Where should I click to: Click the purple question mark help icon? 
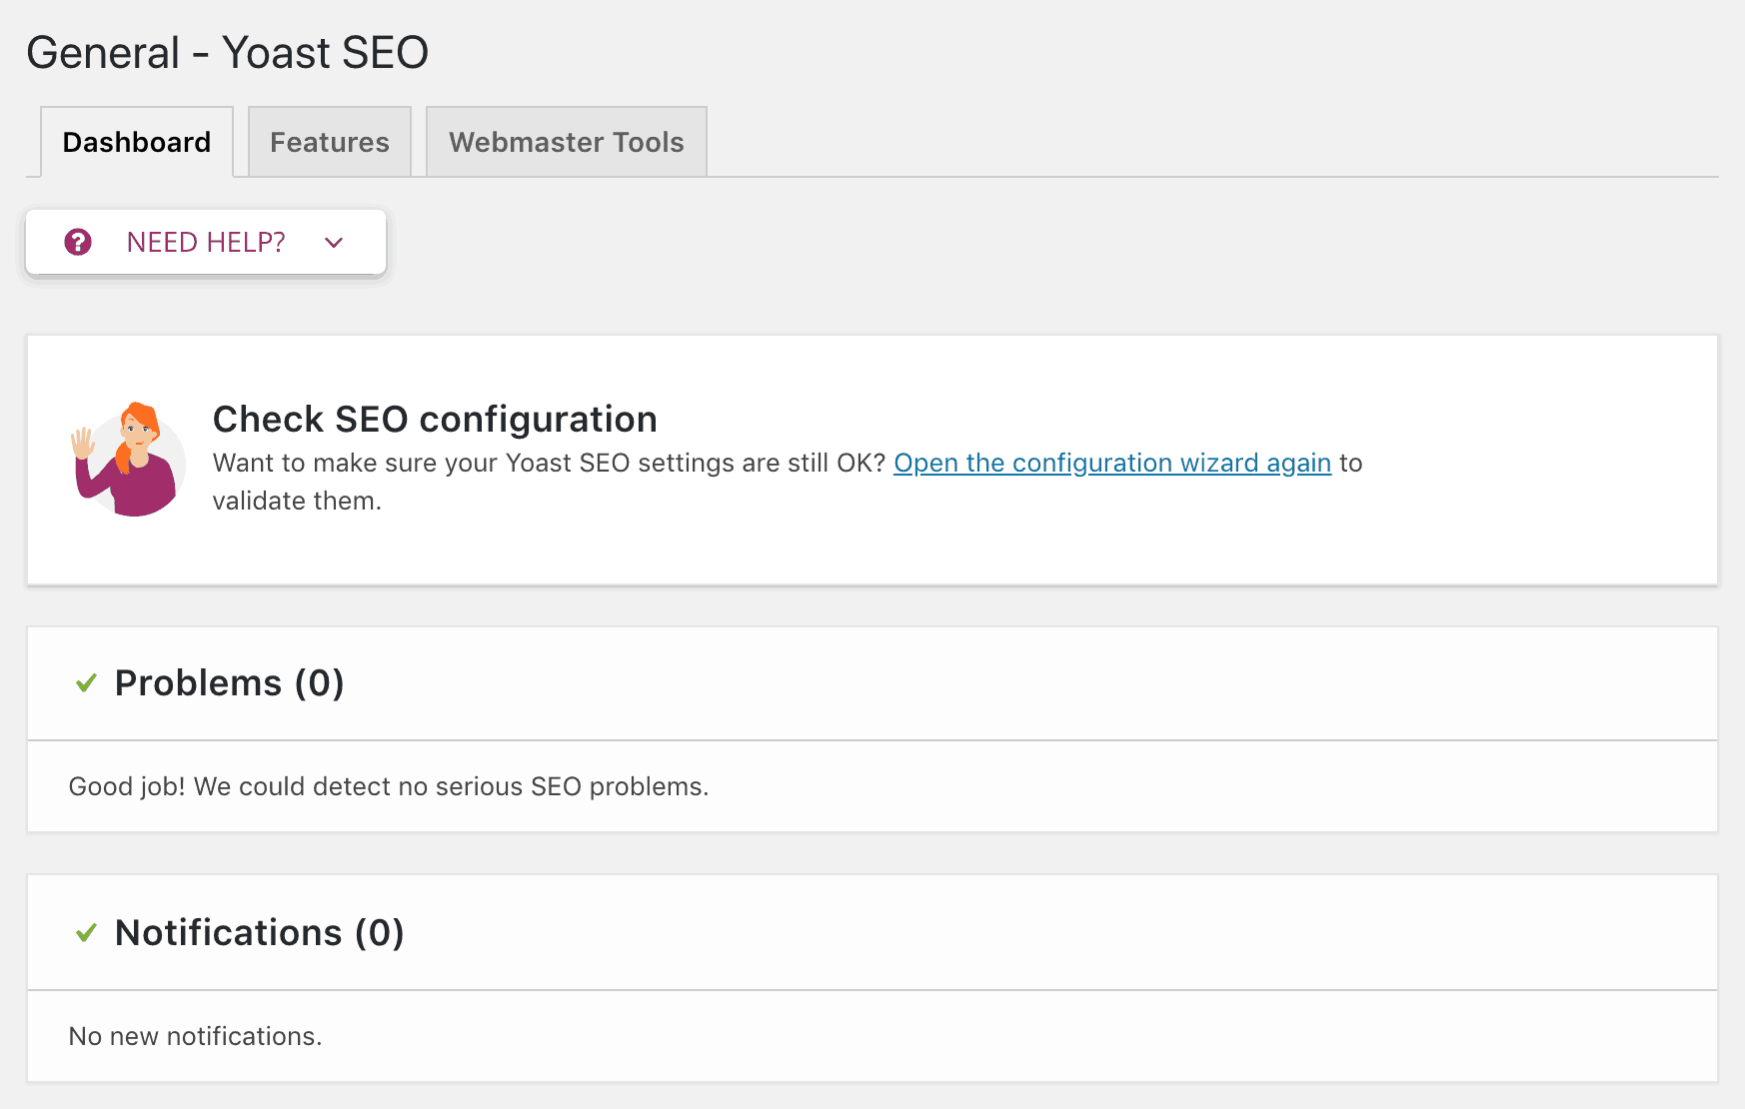coord(78,242)
